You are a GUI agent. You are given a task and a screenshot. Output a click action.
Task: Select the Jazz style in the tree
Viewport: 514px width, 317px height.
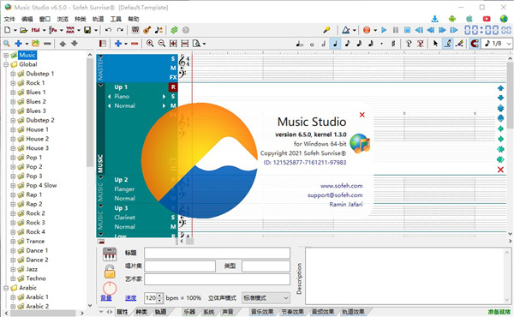32,269
